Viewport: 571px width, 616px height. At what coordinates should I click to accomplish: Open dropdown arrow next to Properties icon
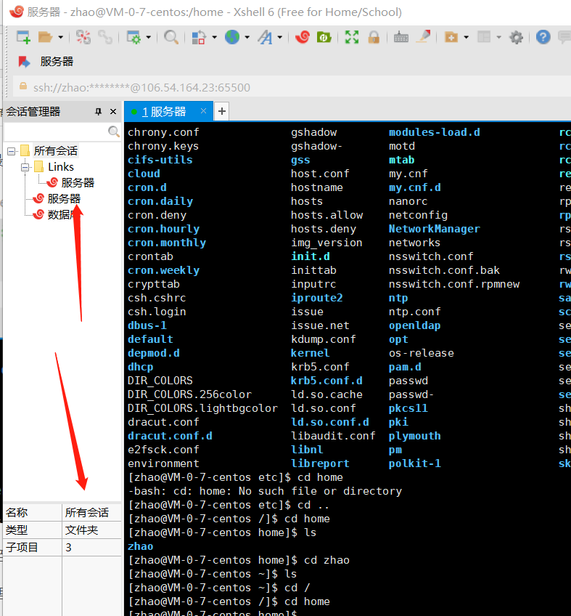pyautogui.click(x=148, y=37)
